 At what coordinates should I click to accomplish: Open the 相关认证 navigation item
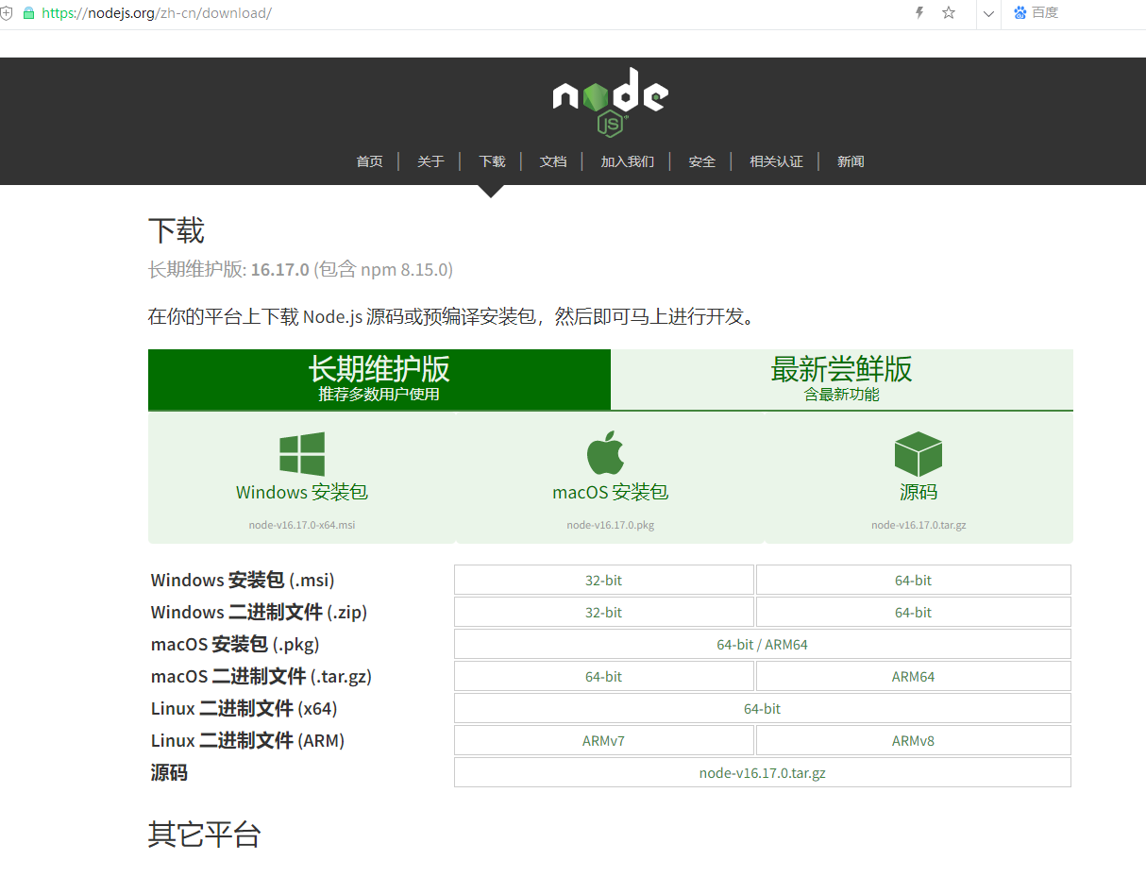776,161
